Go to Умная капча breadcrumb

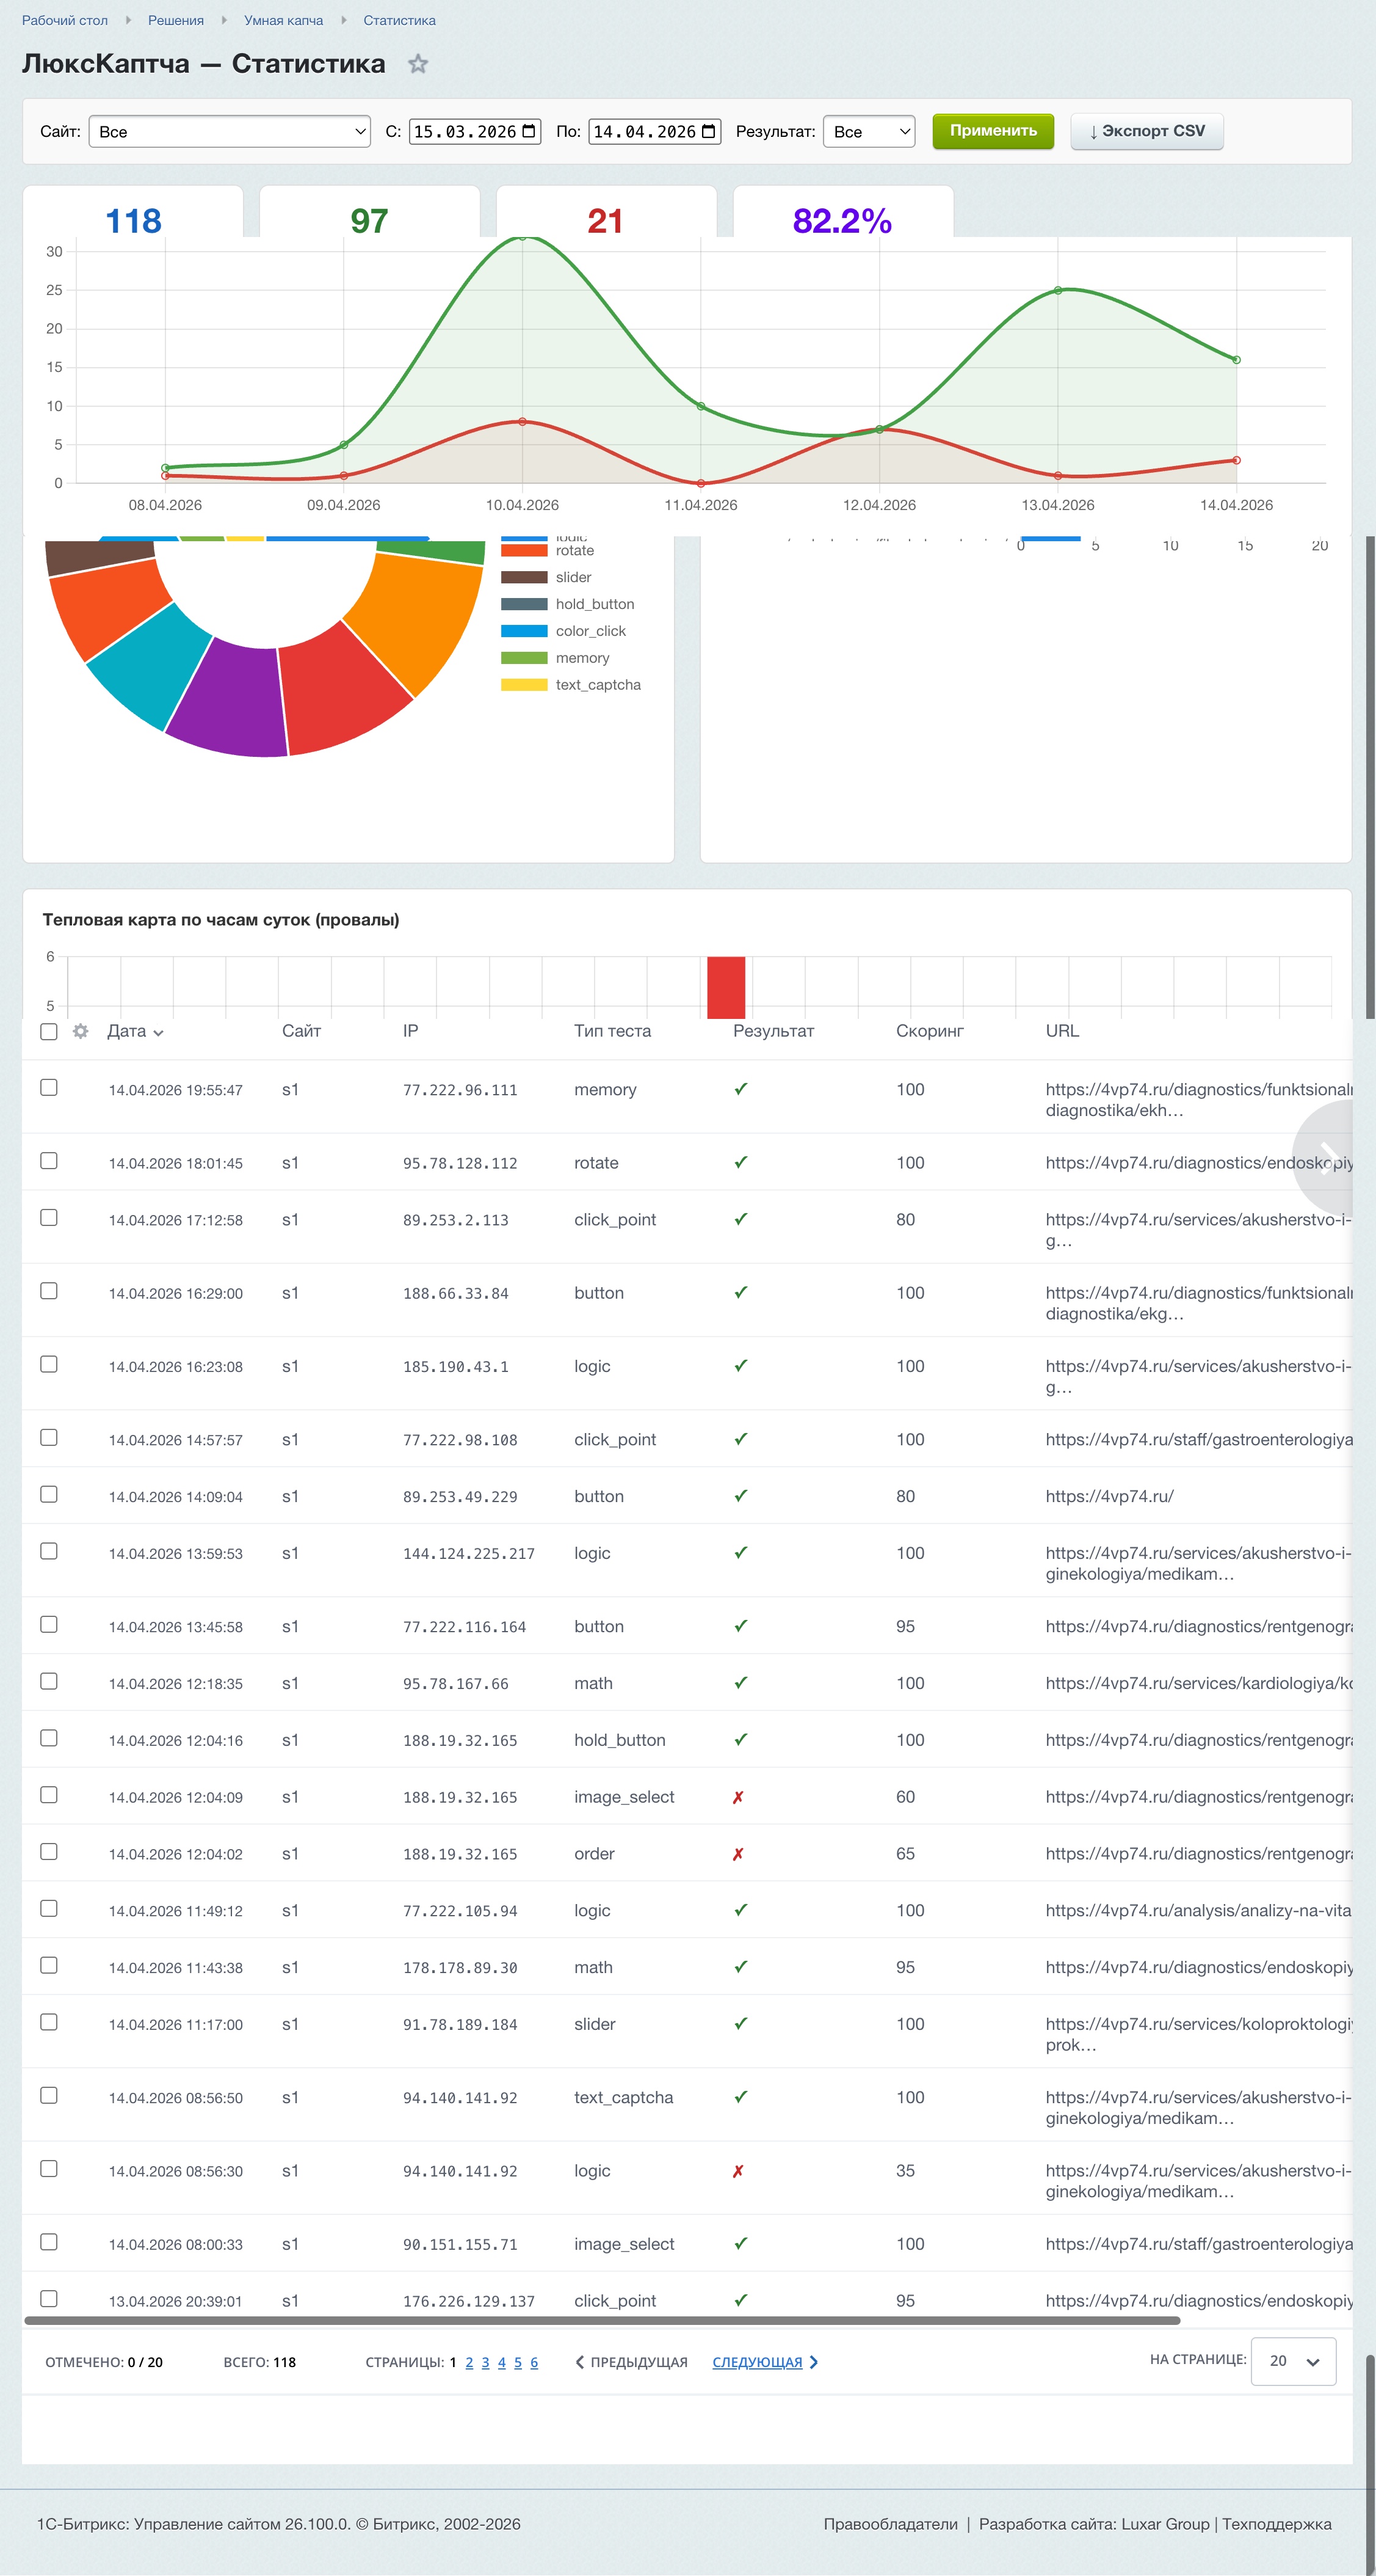click(284, 20)
